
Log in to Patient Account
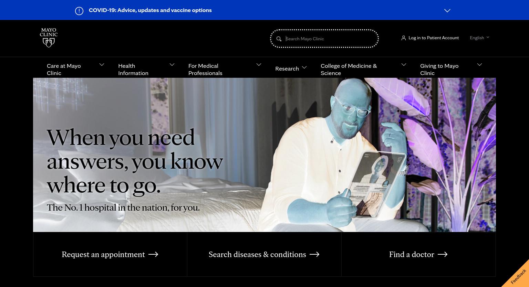pyautogui.click(x=434, y=38)
